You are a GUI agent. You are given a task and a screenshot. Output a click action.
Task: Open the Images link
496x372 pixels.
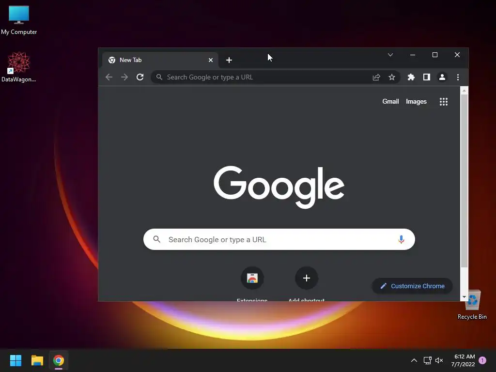point(416,102)
